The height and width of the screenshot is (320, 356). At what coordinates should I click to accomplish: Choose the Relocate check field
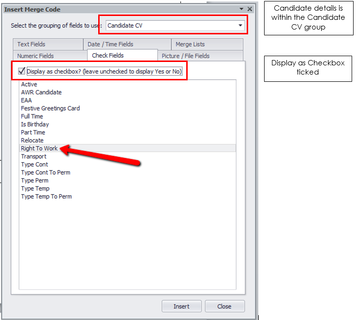click(x=32, y=140)
